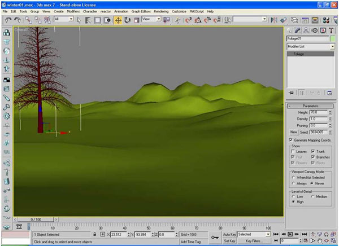
Task: Set Level-of-Detail to Medium
Action: coord(312,196)
